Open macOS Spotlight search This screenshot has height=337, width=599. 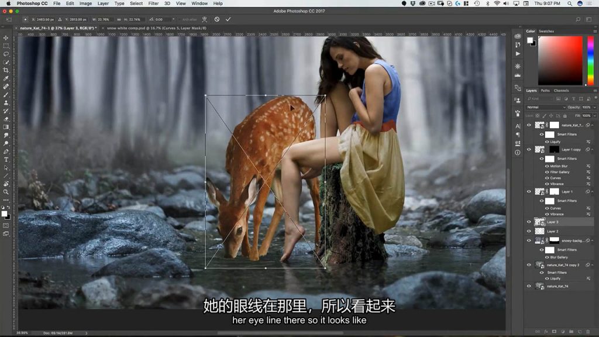click(570, 4)
